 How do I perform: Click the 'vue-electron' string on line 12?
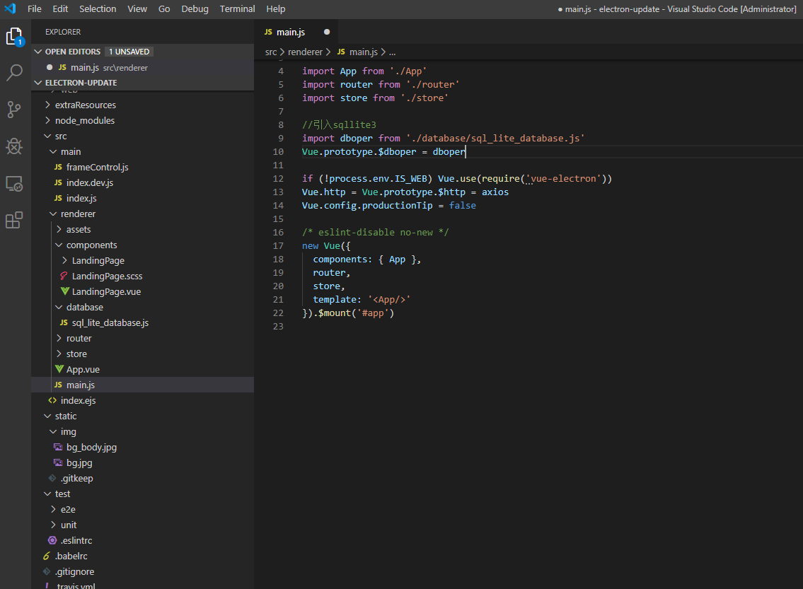(x=563, y=179)
